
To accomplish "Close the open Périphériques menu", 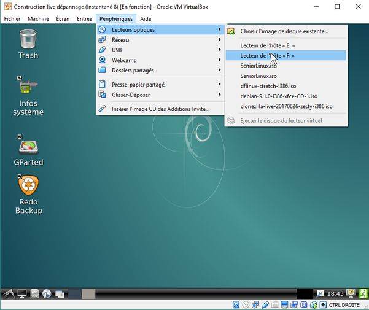I will coord(116,19).
